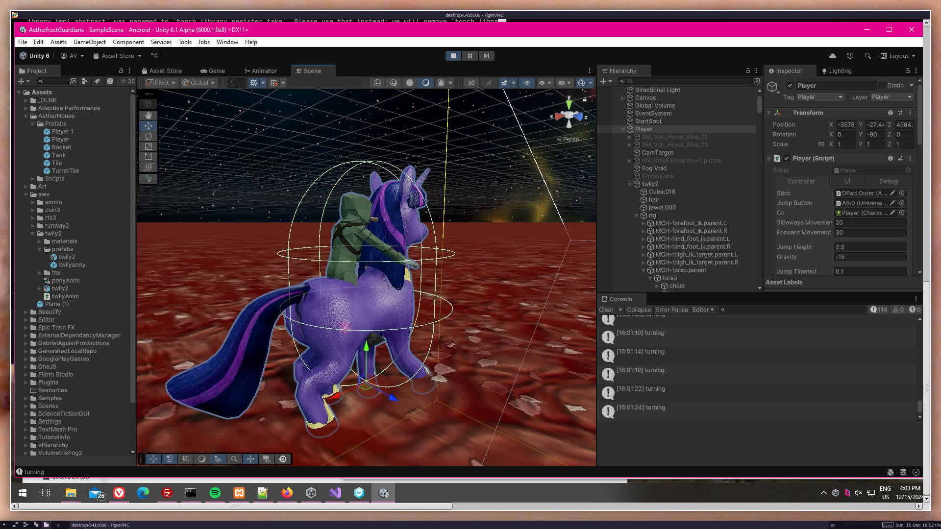Image resolution: width=941 pixels, height=529 pixels.
Task: Clear the Console log
Action: point(606,310)
